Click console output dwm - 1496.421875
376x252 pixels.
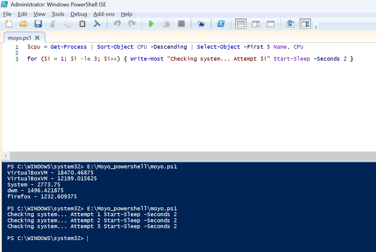[35, 190]
